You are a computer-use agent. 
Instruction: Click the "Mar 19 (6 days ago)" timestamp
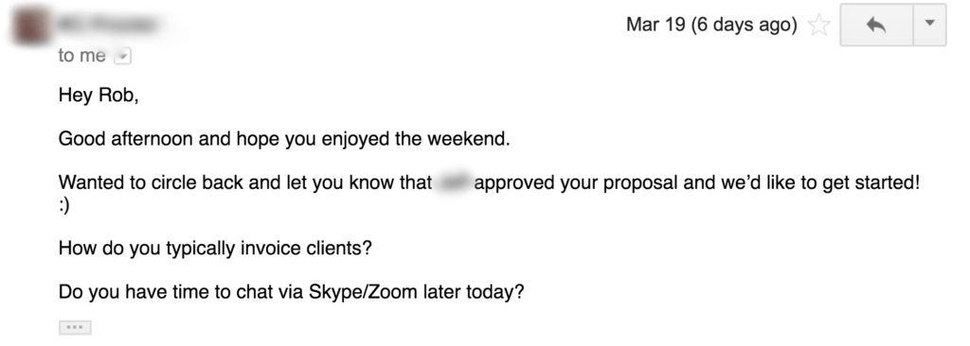pyautogui.click(x=711, y=25)
